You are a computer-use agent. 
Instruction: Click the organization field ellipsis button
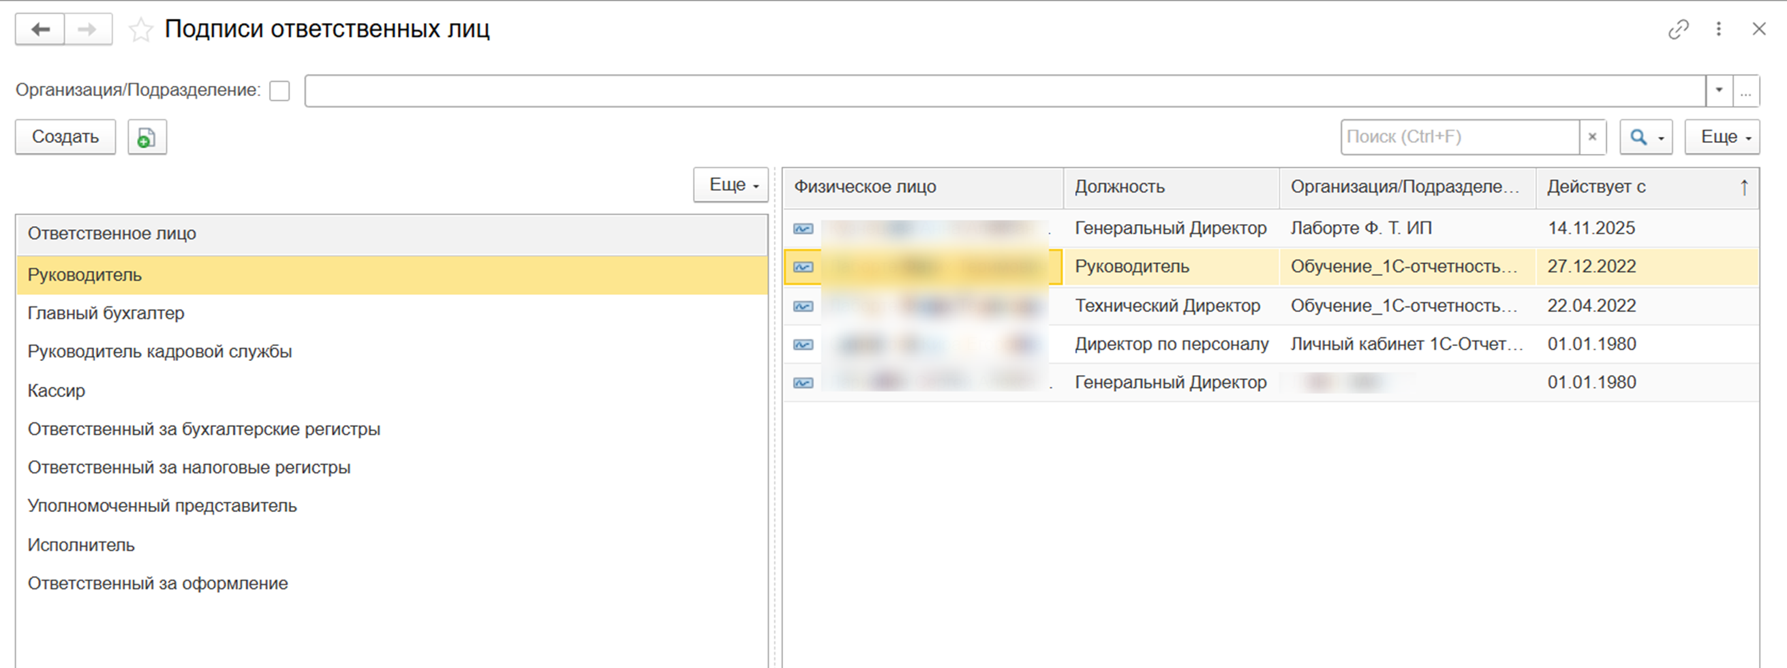pyautogui.click(x=1745, y=91)
